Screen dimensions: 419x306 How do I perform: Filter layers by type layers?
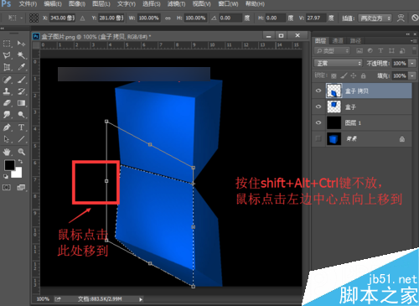380,51
